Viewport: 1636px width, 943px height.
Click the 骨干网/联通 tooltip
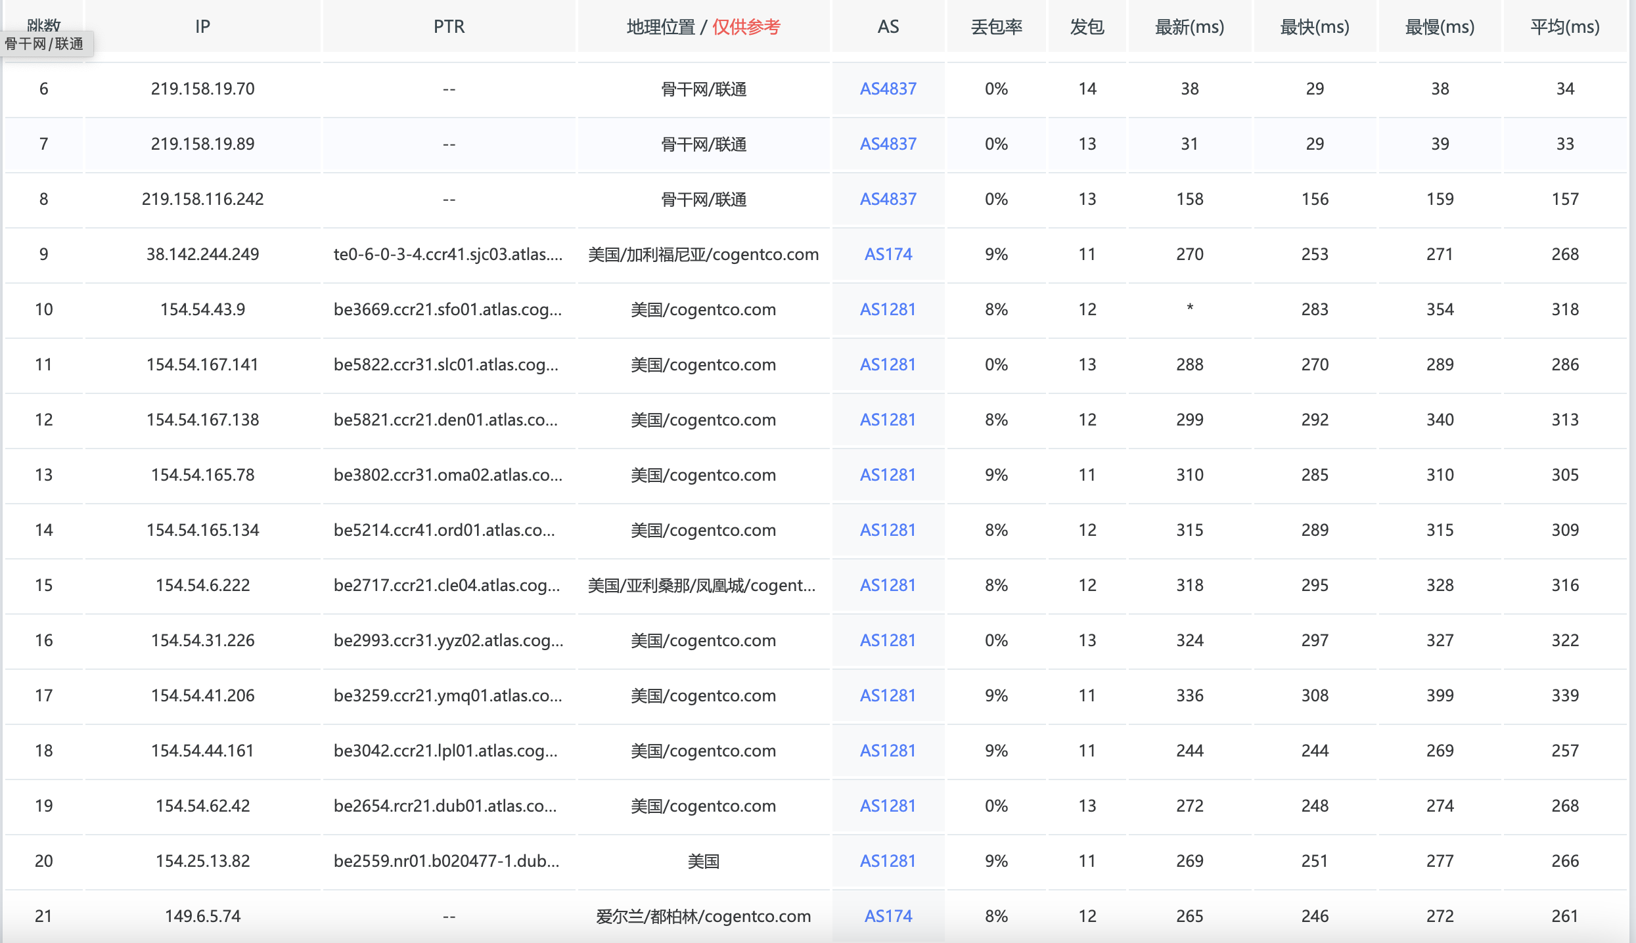tap(46, 44)
